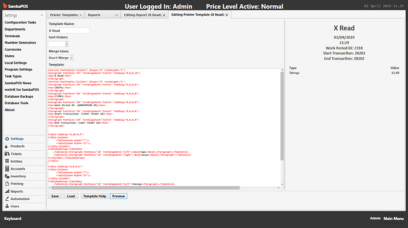Click the Template Name input field
Screen dimensions: 408x228
coord(69,31)
